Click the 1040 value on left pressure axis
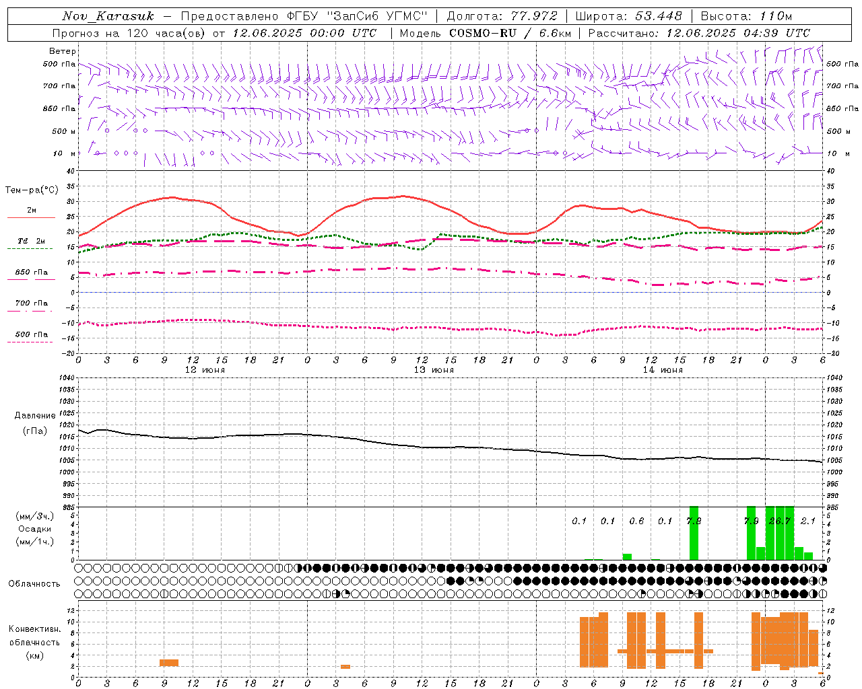Viewport: 862px width, 689px height. (67, 378)
